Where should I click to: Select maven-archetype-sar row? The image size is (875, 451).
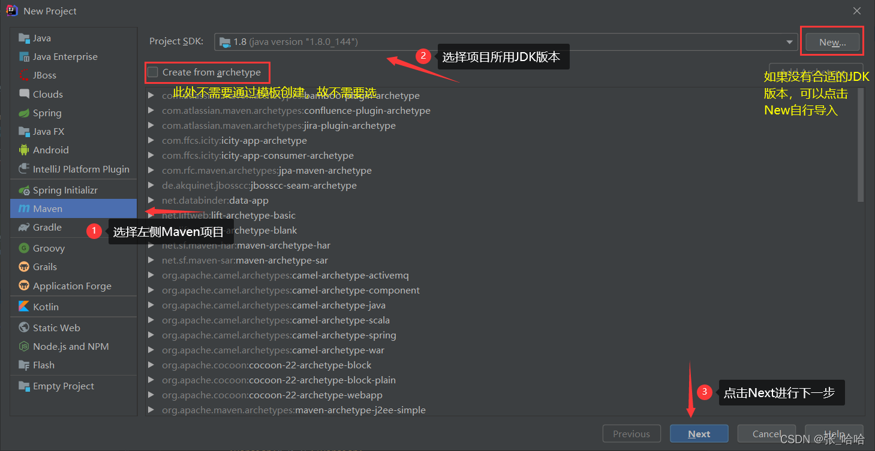pyautogui.click(x=503, y=261)
